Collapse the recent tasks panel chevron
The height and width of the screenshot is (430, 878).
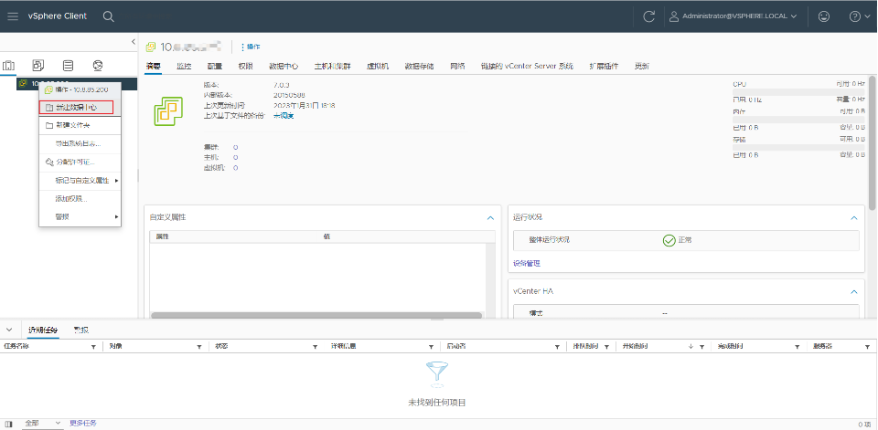[x=9, y=330]
